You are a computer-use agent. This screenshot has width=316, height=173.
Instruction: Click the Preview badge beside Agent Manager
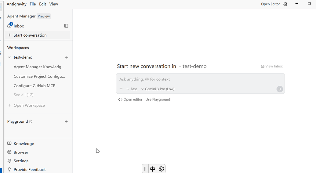coord(44,16)
